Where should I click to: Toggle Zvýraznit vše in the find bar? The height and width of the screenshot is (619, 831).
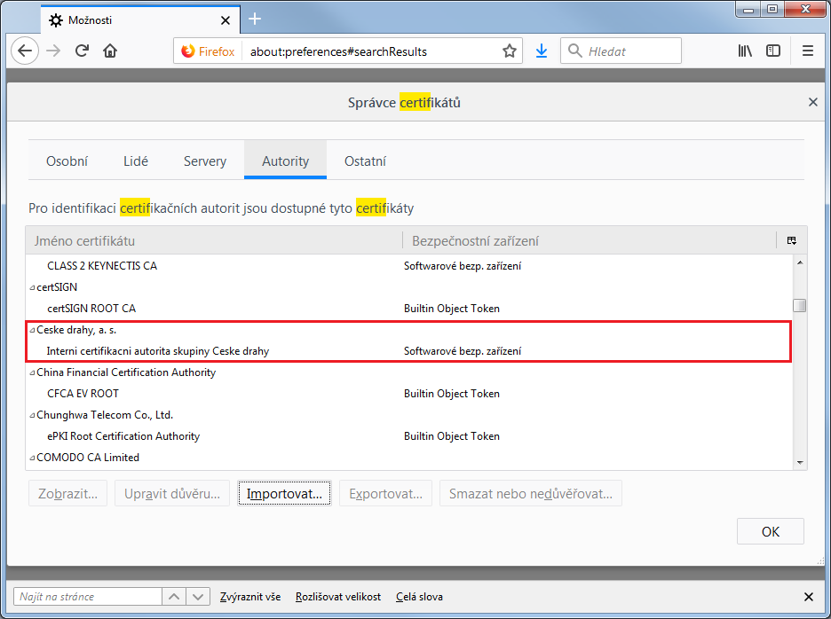point(250,597)
